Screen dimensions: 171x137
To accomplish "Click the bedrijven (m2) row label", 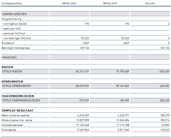I will pos(11,29).
